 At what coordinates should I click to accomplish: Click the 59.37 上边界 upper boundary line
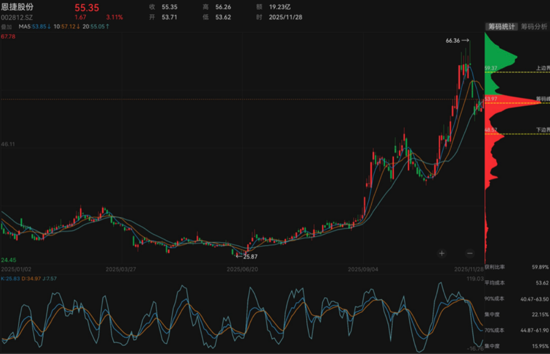[x=517, y=72]
